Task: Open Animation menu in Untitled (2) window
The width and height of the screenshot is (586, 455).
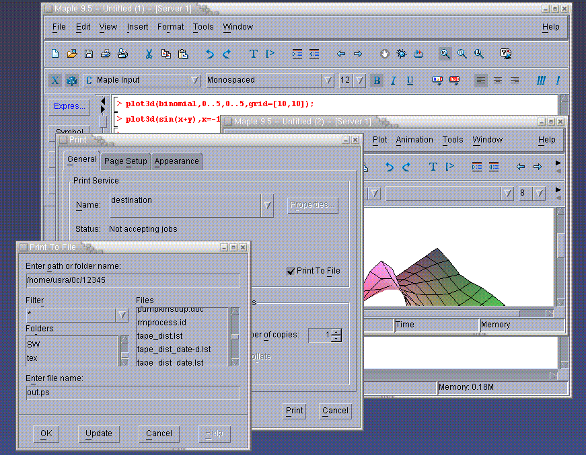Action: pyautogui.click(x=414, y=140)
